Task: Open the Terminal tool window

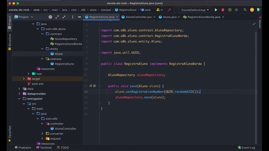Action: (44, 147)
